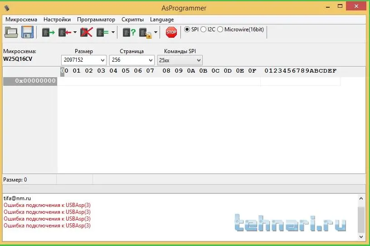The height and width of the screenshot is (246, 370).
Task: Click the hex column header 0F
Action: coord(252,71)
